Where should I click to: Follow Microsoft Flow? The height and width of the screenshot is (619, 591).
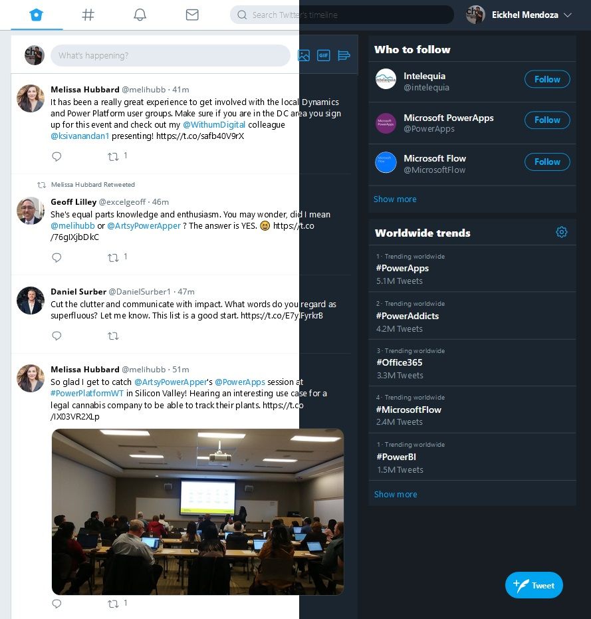coord(547,162)
